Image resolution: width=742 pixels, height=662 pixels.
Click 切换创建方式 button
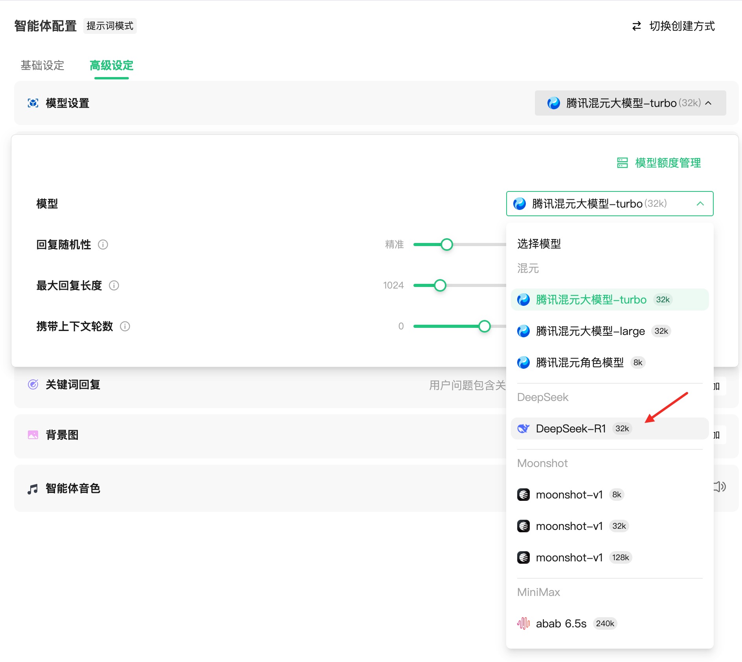tap(673, 26)
